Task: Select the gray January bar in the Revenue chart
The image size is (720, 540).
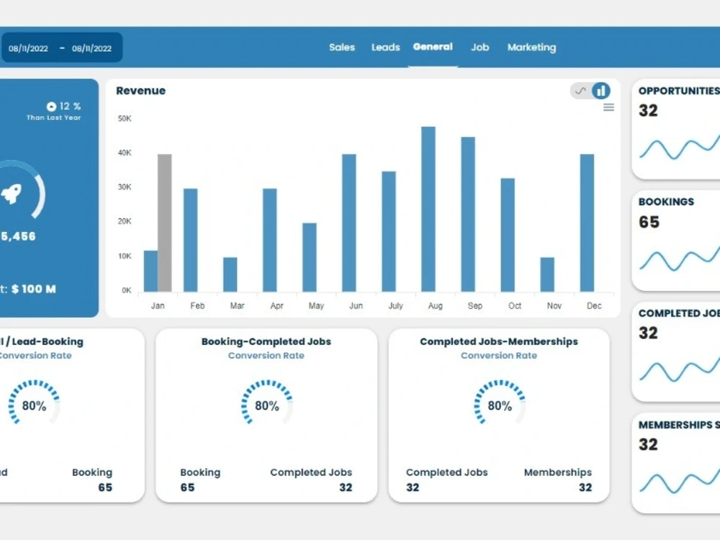Action: (163, 222)
